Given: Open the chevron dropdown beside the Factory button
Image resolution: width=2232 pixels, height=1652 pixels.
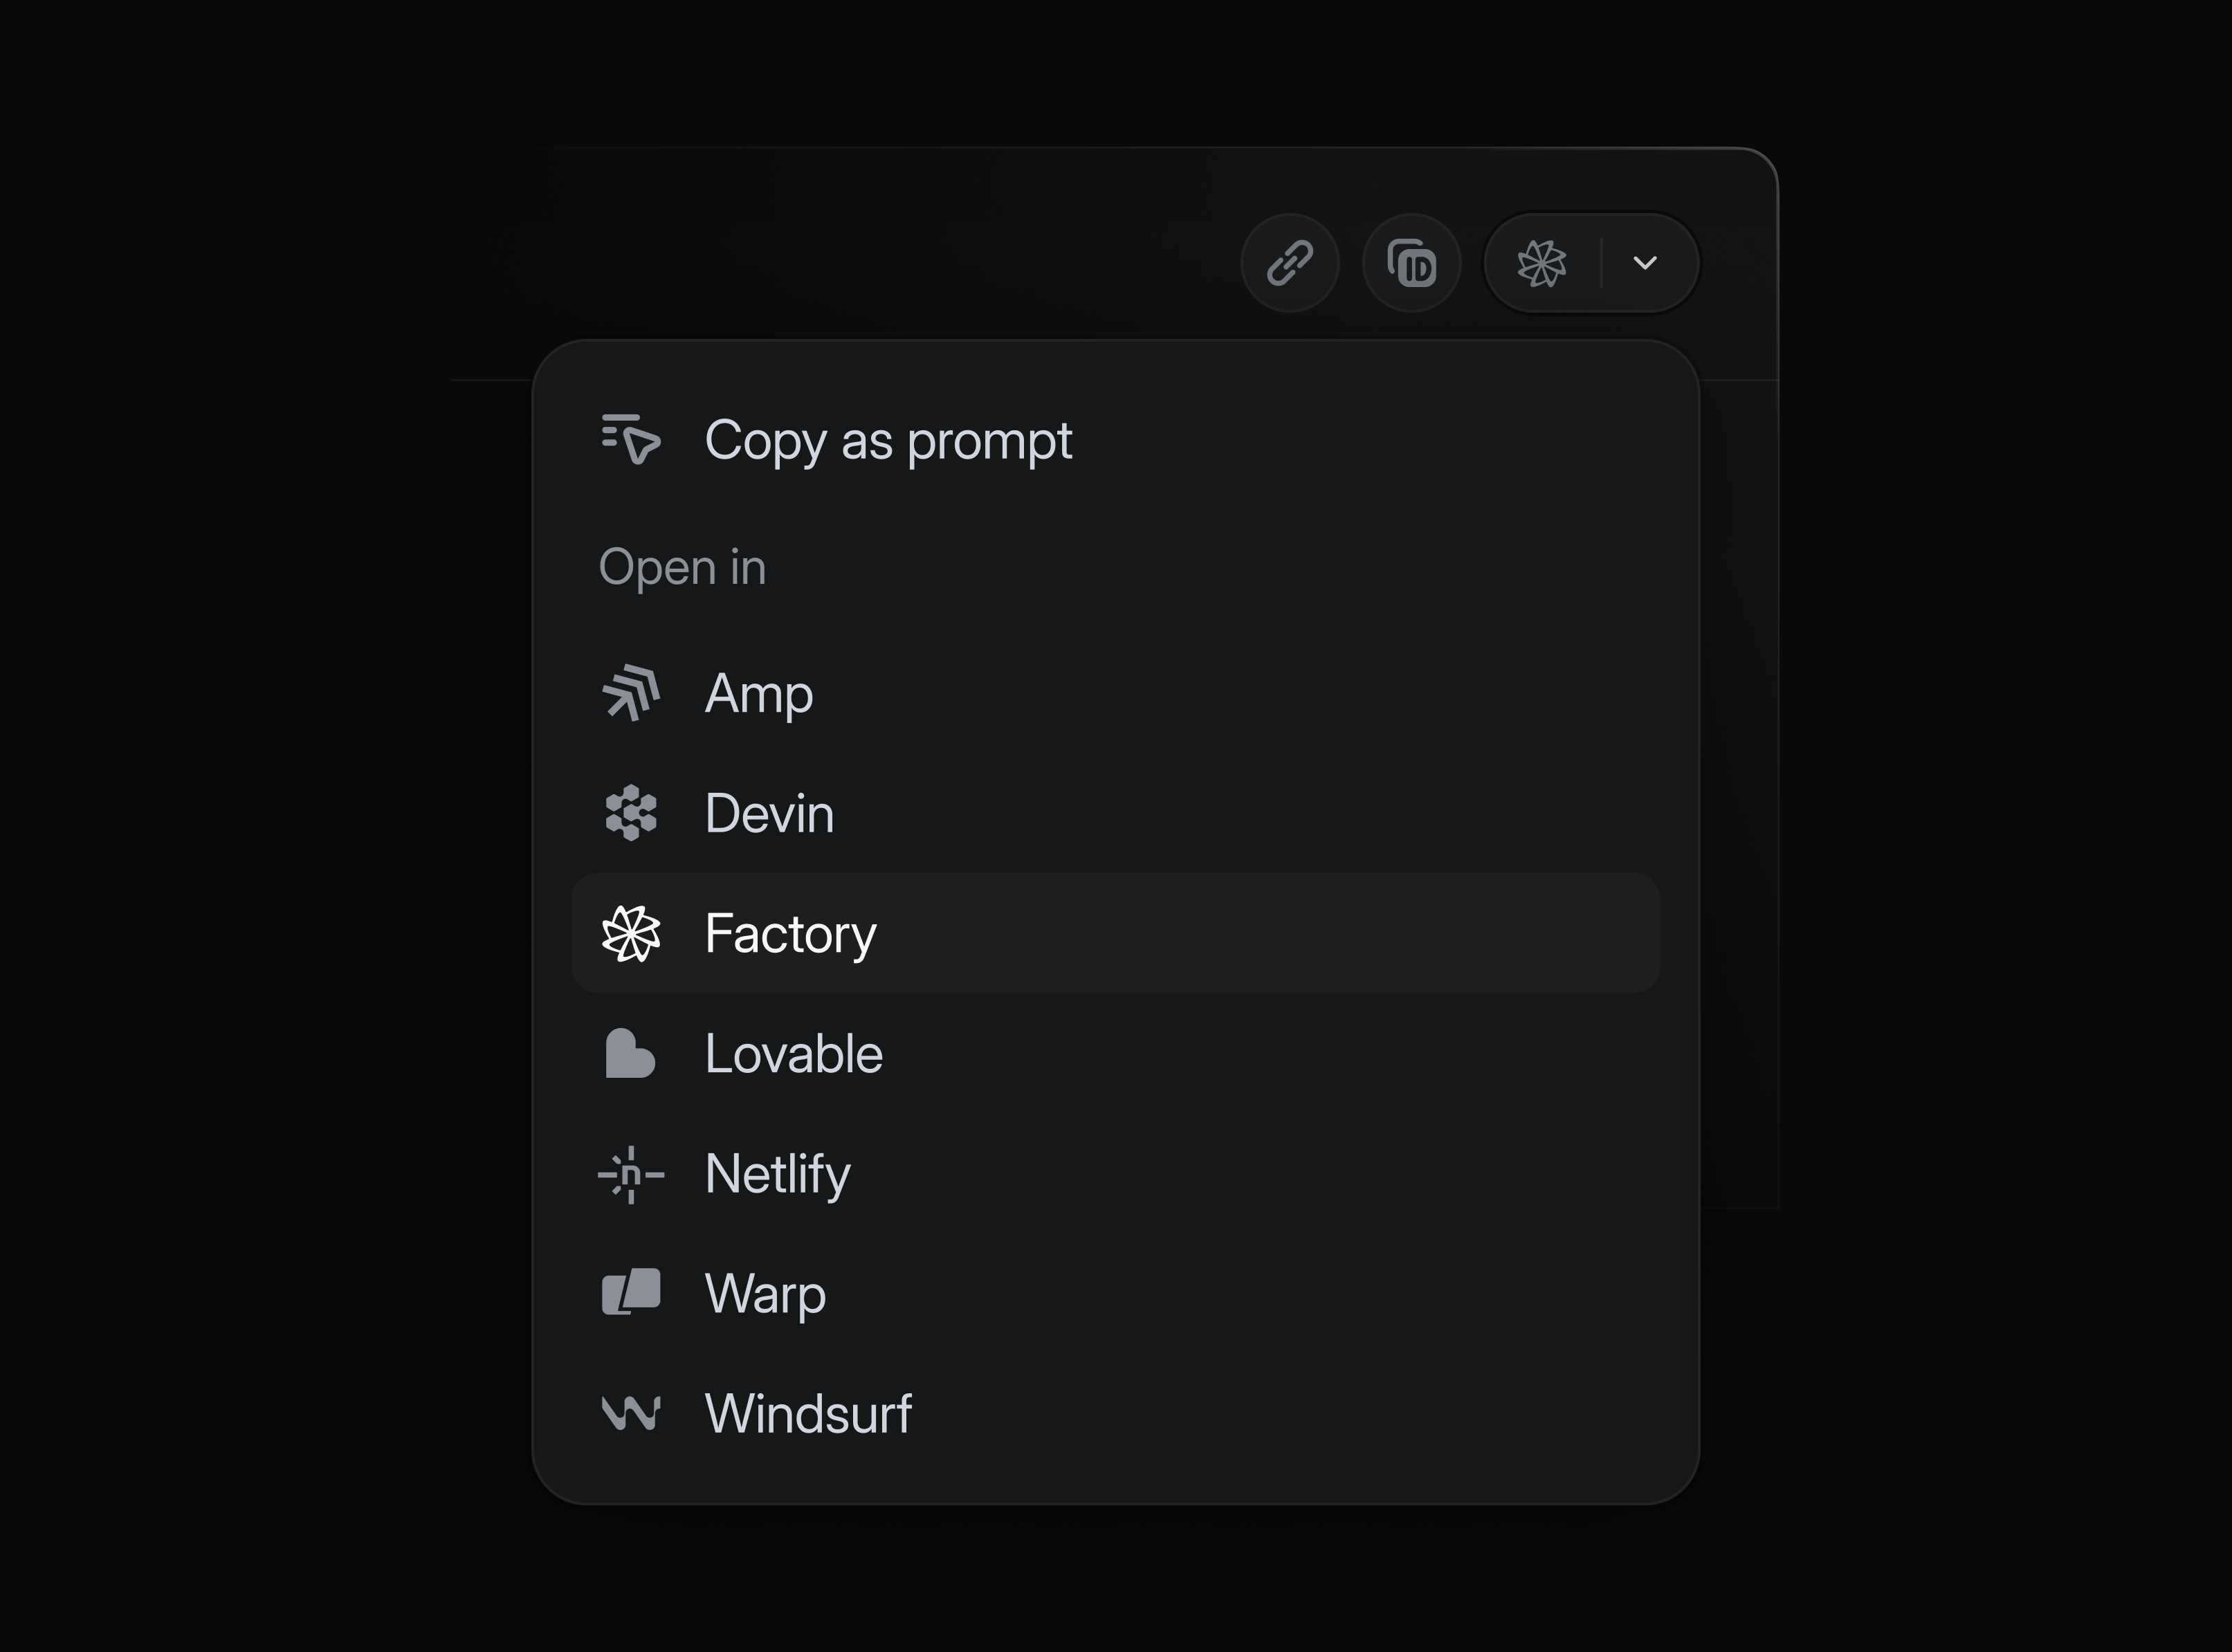Looking at the screenshot, I should (x=1645, y=263).
